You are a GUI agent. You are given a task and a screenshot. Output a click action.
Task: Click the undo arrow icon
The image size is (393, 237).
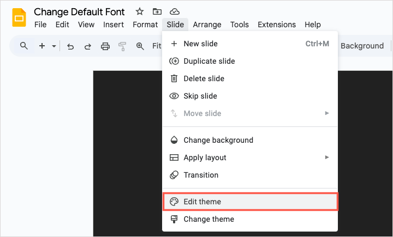point(70,46)
